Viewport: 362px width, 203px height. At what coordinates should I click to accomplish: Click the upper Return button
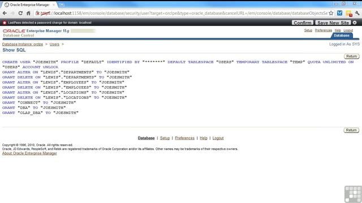351,56
